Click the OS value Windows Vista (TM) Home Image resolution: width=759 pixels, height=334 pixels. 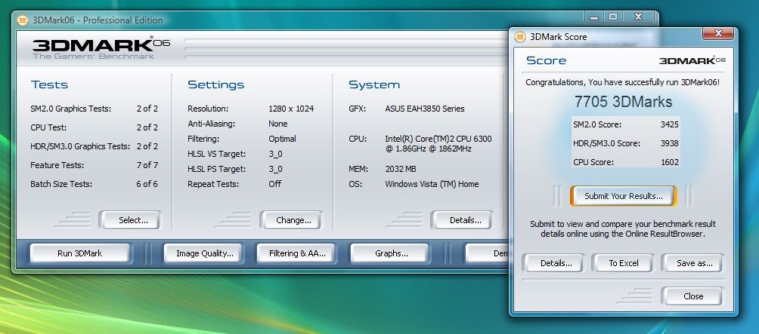pos(432,184)
